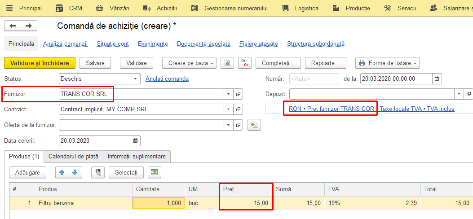Open Contract record with the open-form icon
This screenshot has height=219, width=473.
coord(238,109)
